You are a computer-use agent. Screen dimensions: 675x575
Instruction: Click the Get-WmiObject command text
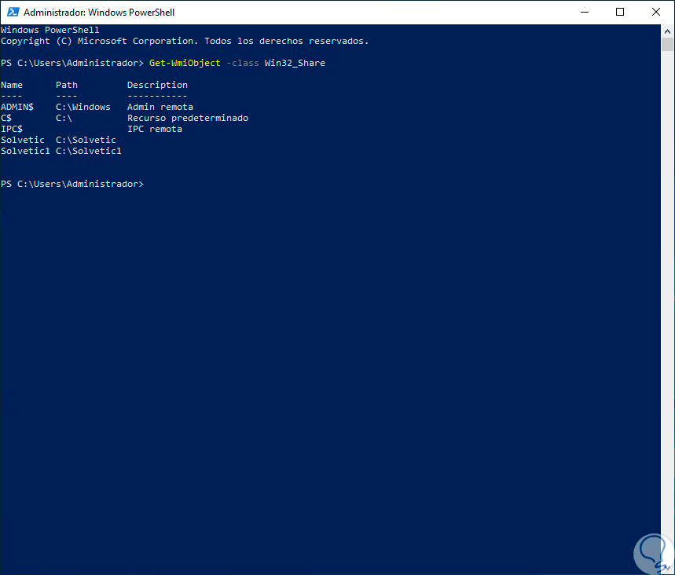(185, 63)
